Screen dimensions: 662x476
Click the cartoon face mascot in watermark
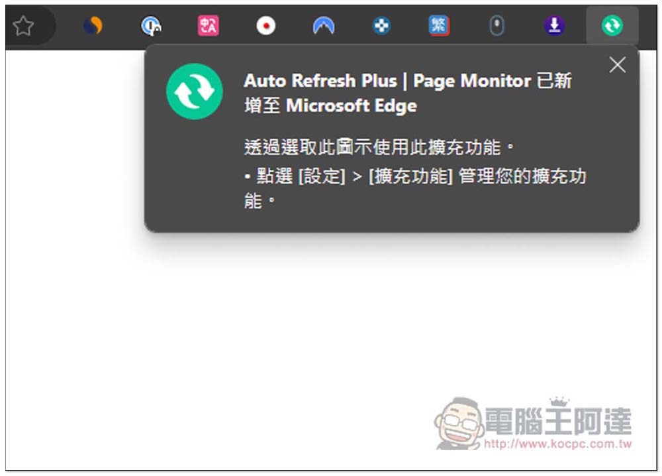click(x=459, y=424)
